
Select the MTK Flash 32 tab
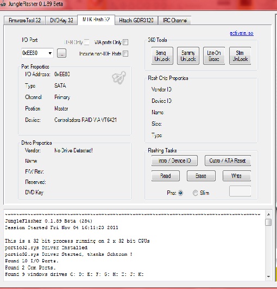96,20
